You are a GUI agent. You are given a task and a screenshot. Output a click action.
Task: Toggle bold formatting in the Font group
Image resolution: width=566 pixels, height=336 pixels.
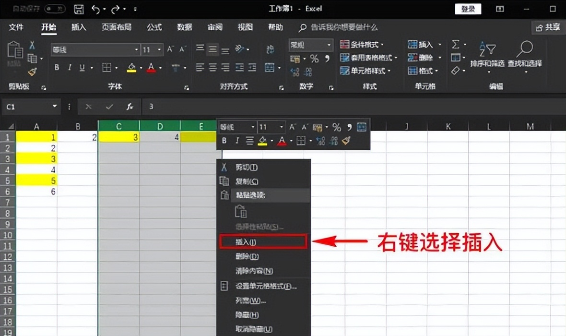point(57,68)
